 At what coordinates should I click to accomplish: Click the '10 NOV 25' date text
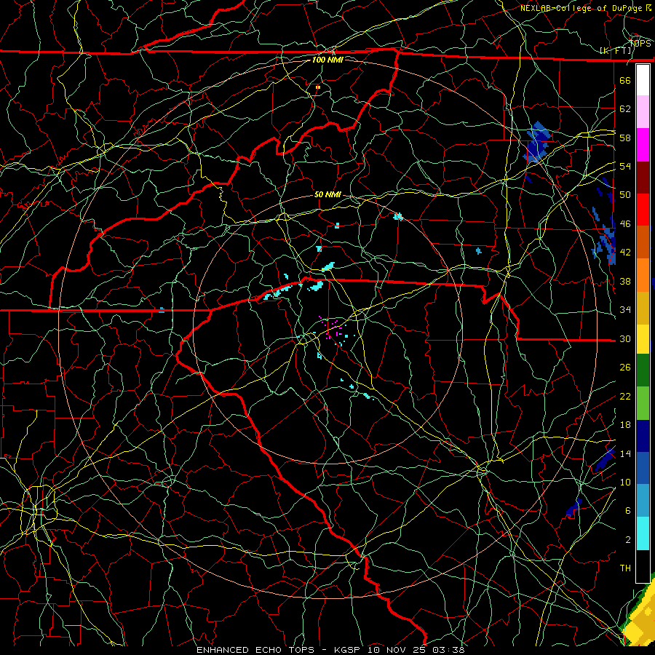(x=397, y=650)
